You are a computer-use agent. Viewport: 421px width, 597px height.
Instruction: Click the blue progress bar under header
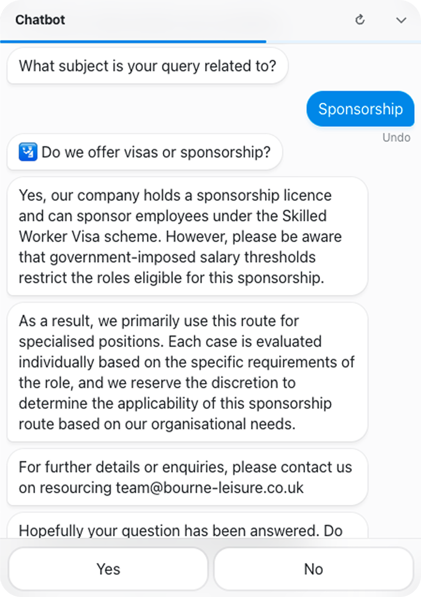point(133,42)
